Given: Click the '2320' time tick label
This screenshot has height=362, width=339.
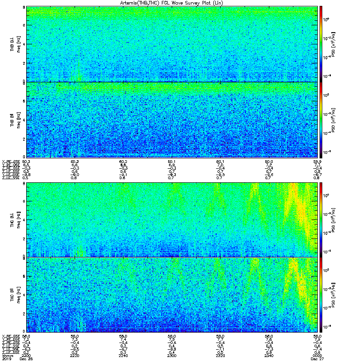Looking at the screenshot, I should pyautogui.click(x=220, y=356).
